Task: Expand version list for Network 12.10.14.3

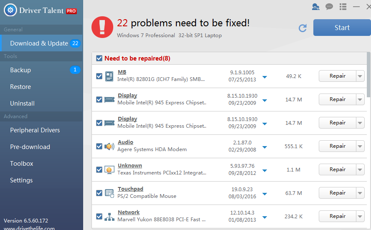Action: (x=265, y=217)
